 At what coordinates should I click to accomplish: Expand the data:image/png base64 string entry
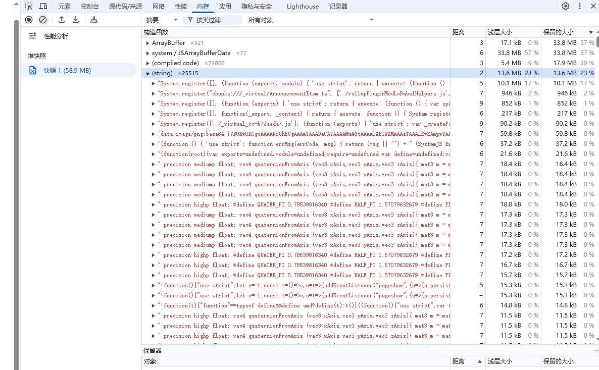pyautogui.click(x=153, y=134)
